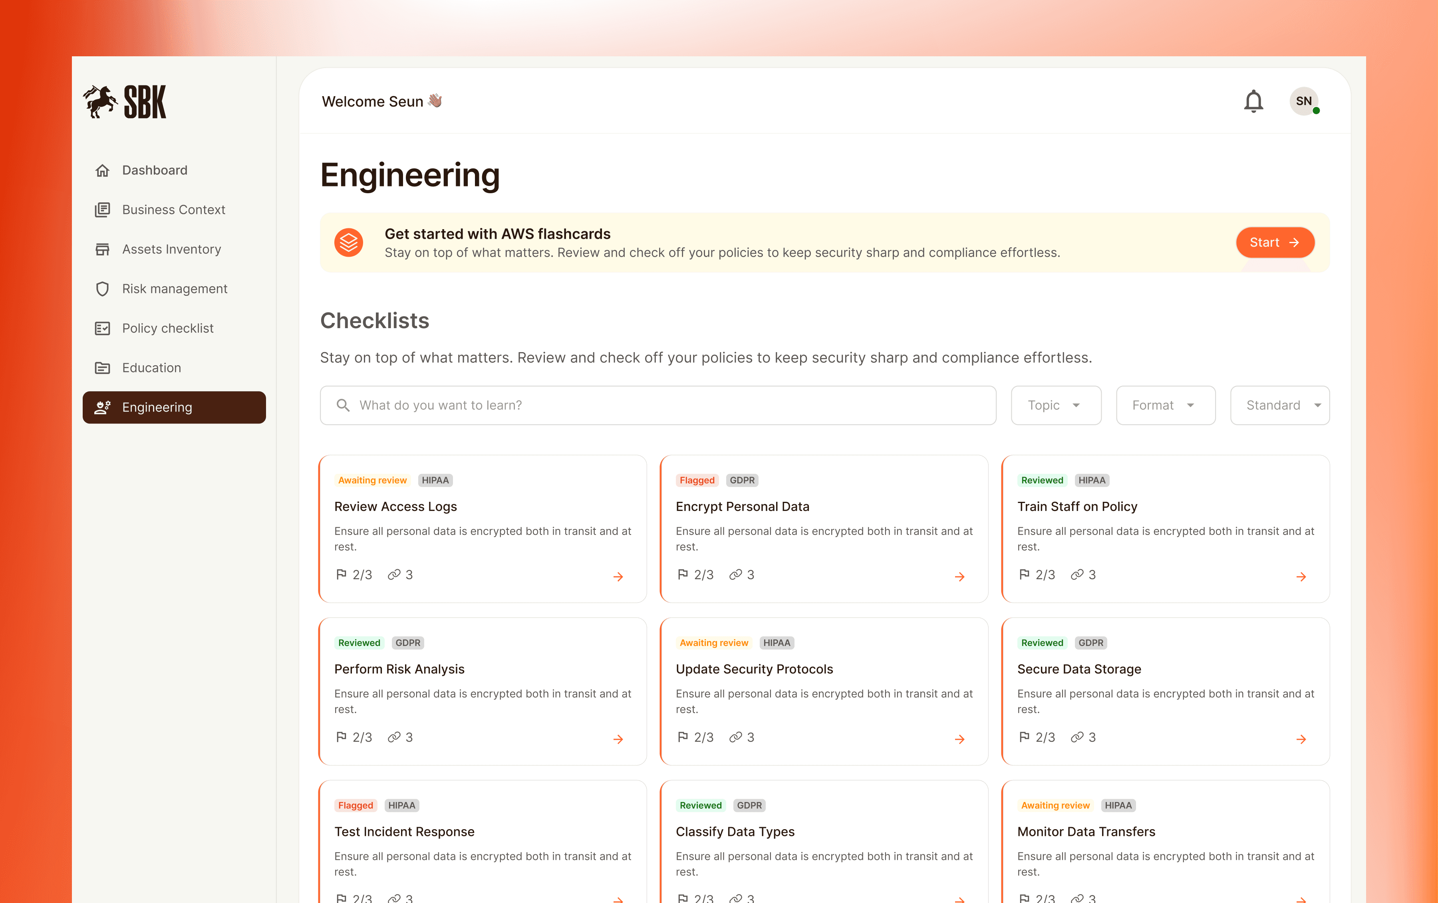Click the Flagged tag on Encrypt Personal Data
The width and height of the screenshot is (1438, 903).
tap(696, 481)
